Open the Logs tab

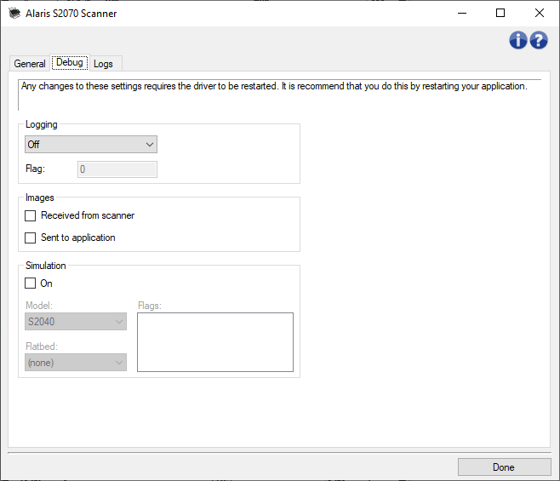click(x=103, y=64)
